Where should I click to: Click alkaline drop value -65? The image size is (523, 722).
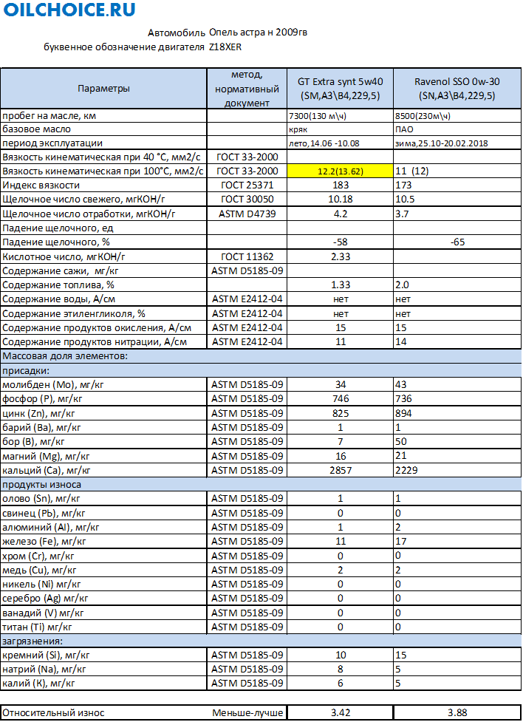(x=457, y=242)
